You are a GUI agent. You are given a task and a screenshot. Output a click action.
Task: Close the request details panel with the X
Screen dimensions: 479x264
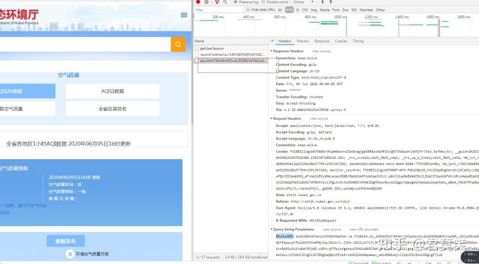click(x=272, y=41)
